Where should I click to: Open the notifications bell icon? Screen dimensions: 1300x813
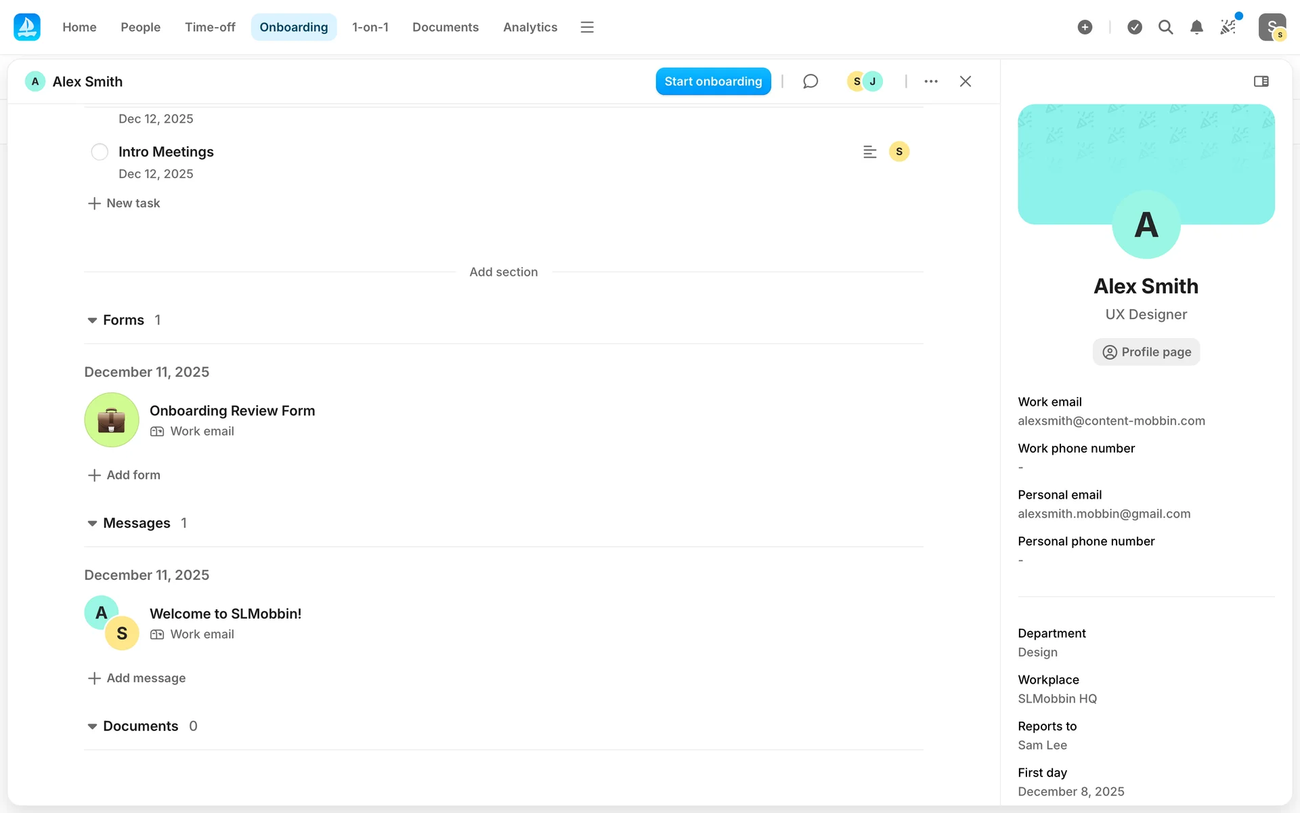point(1196,27)
